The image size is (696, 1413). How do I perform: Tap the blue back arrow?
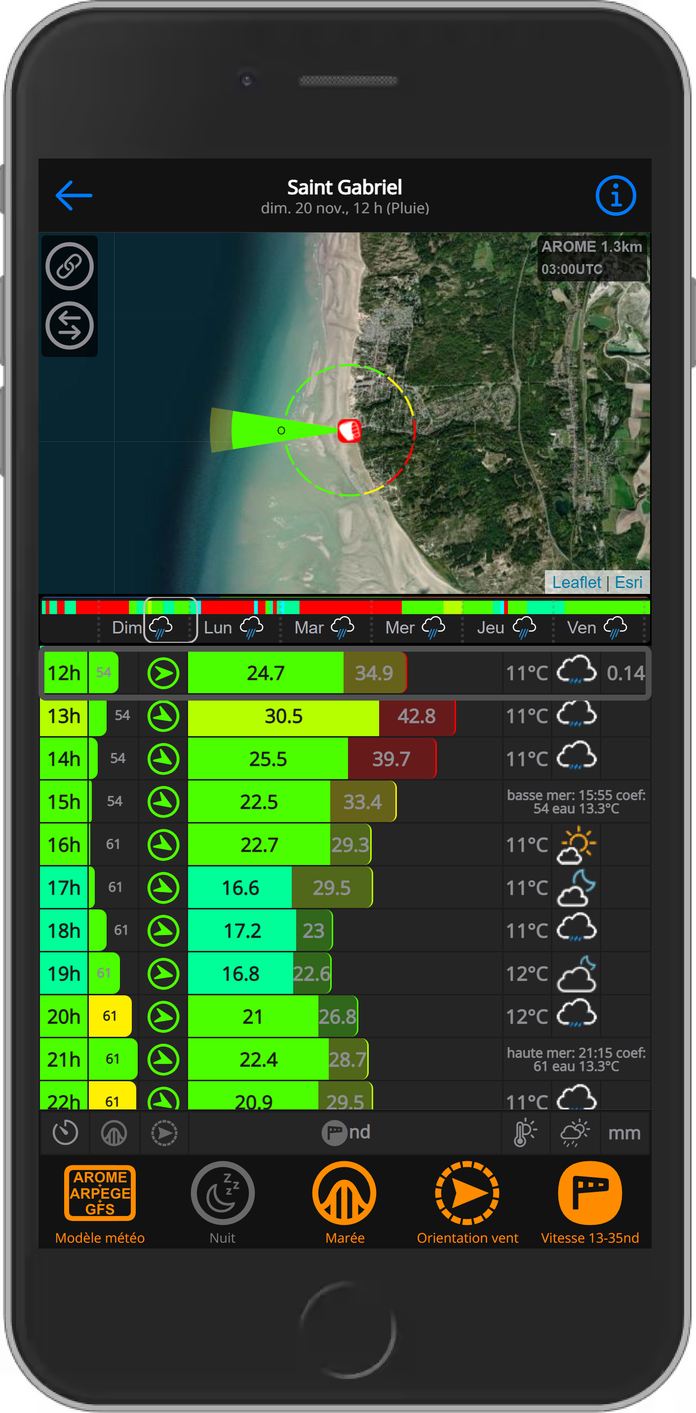click(74, 196)
